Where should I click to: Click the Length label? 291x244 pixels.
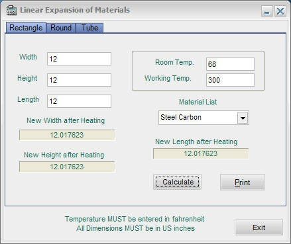(x=29, y=99)
